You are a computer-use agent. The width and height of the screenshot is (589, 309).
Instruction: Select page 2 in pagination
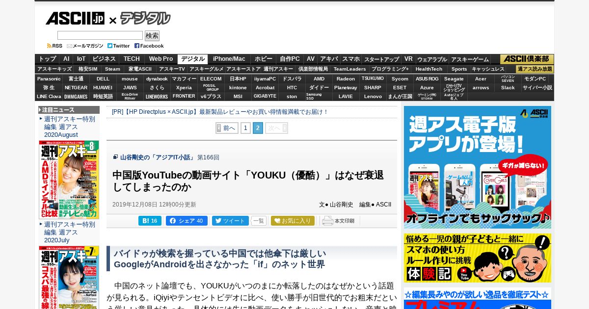pos(258,128)
